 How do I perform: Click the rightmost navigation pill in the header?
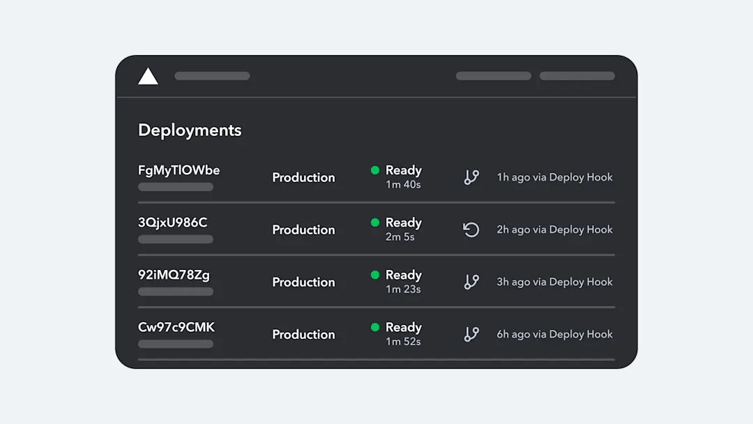pyautogui.click(x=577, y=75)
